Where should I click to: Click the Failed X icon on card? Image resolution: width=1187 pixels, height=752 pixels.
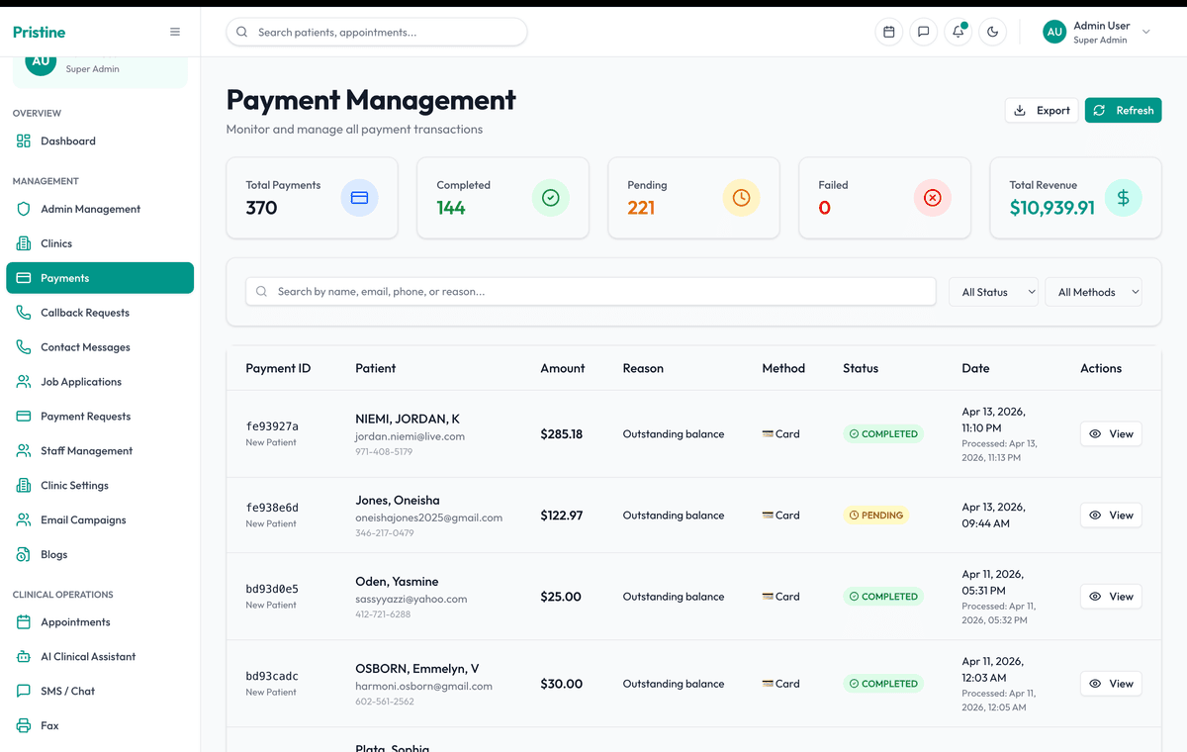coord(932,198)
